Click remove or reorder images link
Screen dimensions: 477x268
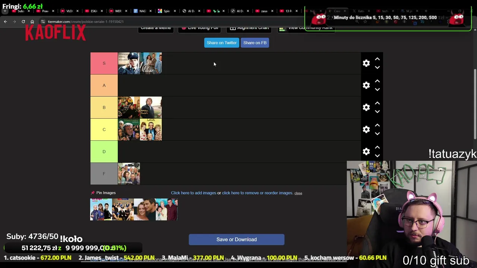tap(257, 193)
